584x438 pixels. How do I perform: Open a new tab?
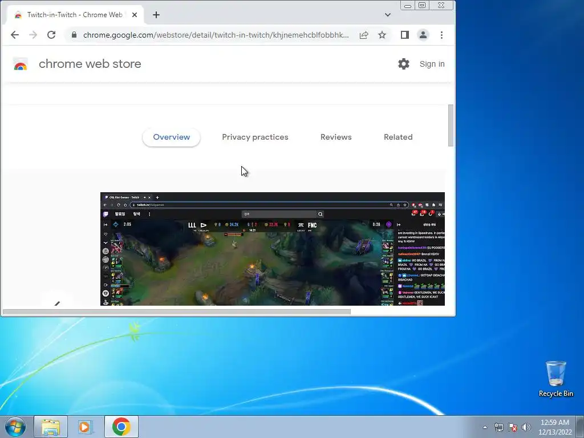pos(156,15)
